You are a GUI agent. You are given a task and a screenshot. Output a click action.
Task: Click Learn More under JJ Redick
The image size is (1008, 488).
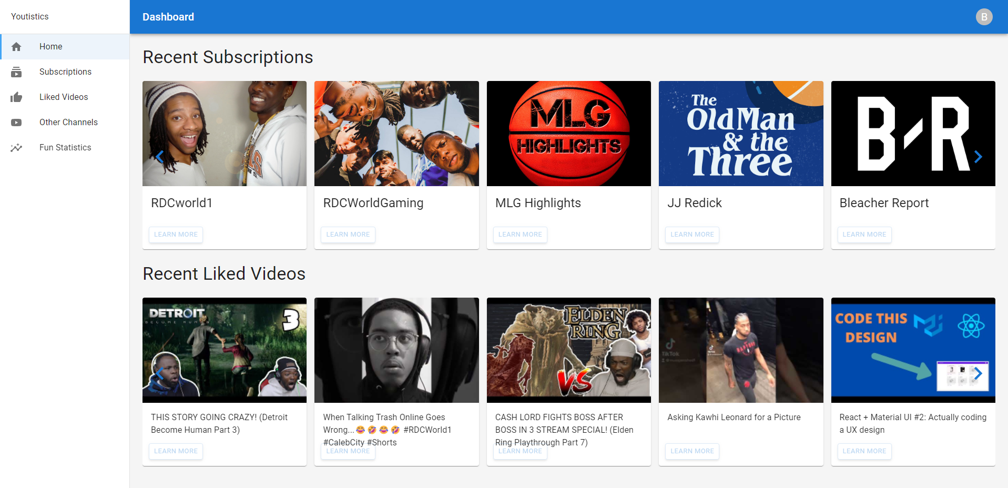[x=692, y=235]
